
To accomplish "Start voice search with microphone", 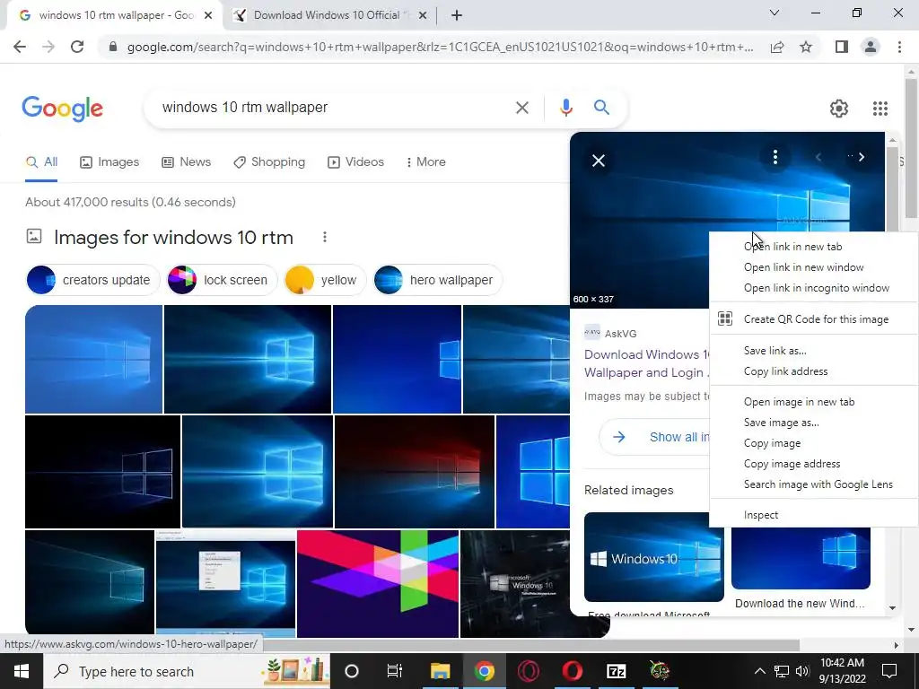I will [x=565, y=108].
